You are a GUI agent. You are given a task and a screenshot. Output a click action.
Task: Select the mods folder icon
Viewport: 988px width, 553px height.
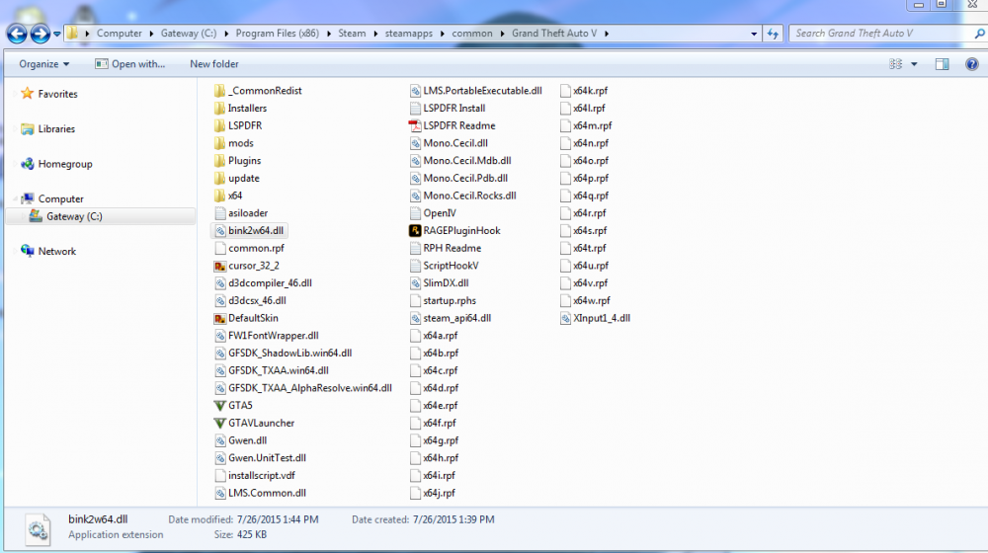click(219, 143)
